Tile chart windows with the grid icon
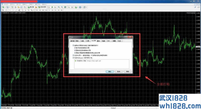The width and height of the screenshot is (201, 109). (65, 7)
